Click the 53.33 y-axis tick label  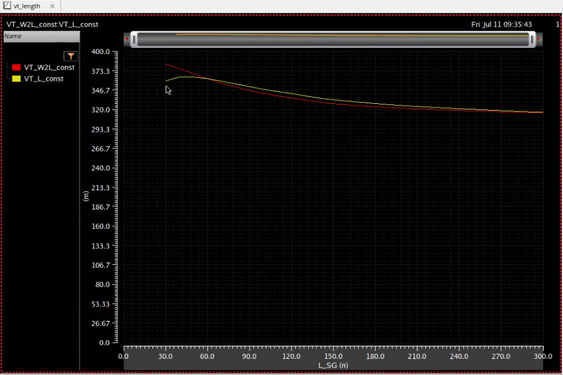click(x=100, y=304)
